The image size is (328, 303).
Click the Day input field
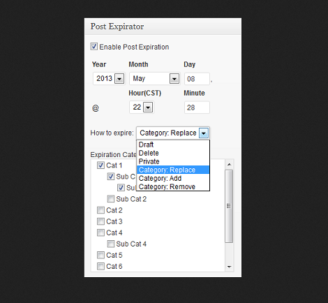point(197,79)
